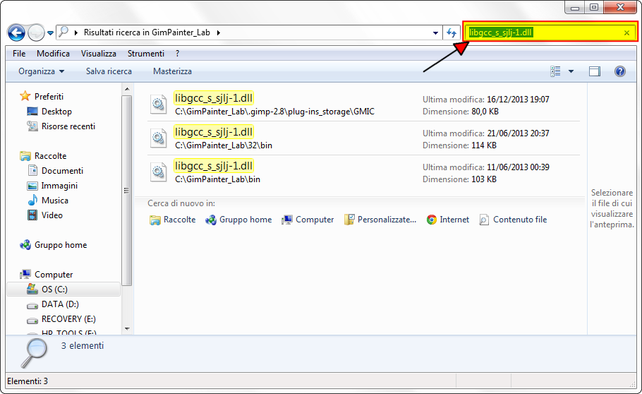Click the DLL file icon for the GMIC result

click(x=159, y=105)
